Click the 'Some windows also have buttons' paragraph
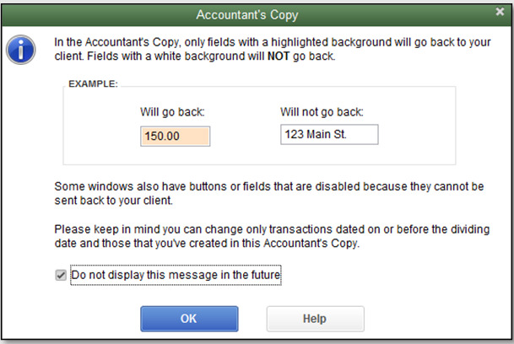 [x=269, y=193]
